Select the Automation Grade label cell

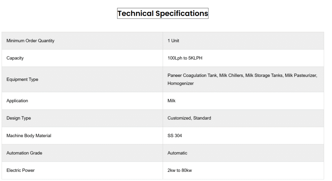coord(24,153)
